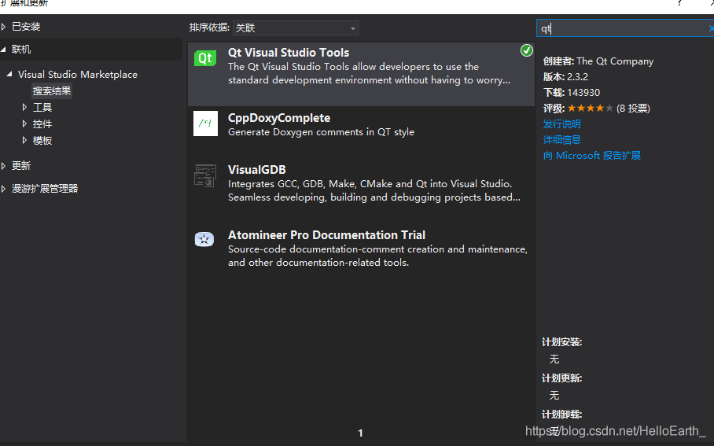Click the Atomineer Pro star icon
This screenshot has width=714, height=446.
204,239
